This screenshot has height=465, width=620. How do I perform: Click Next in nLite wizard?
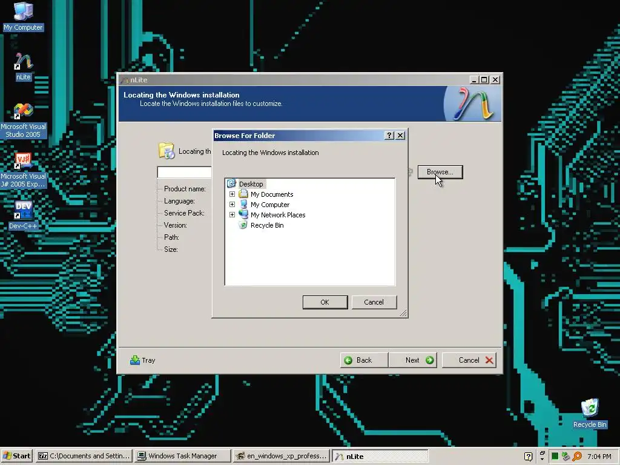pos(412,360)
